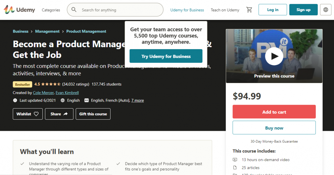
Task: Open Teach on Udemy
Action: [x=225, y=10]
